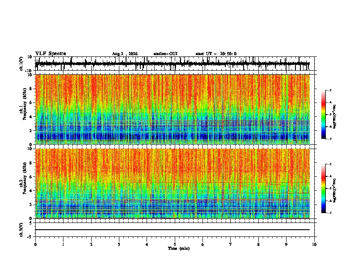Click the 'ch.3(V)' axis label
Viewport: 354px width, 274px height.
click(x=21, y=230)
